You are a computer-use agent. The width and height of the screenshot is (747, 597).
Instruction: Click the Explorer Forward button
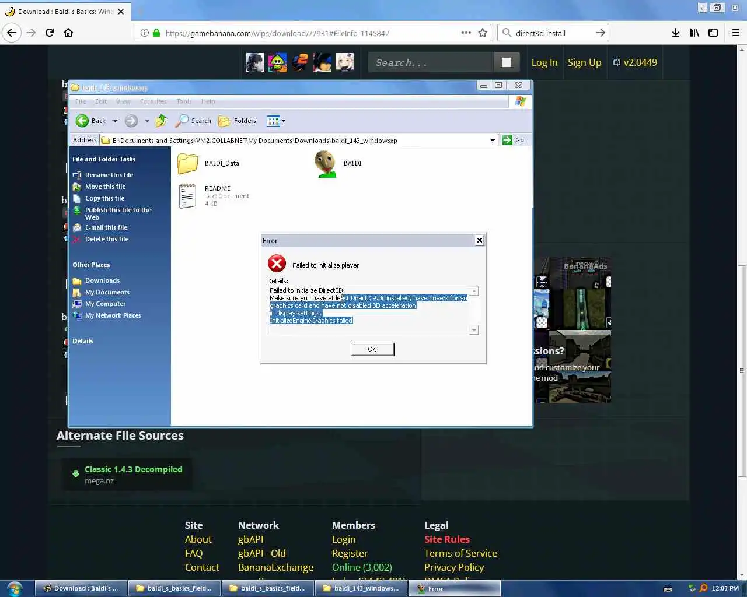coord(131,121)
